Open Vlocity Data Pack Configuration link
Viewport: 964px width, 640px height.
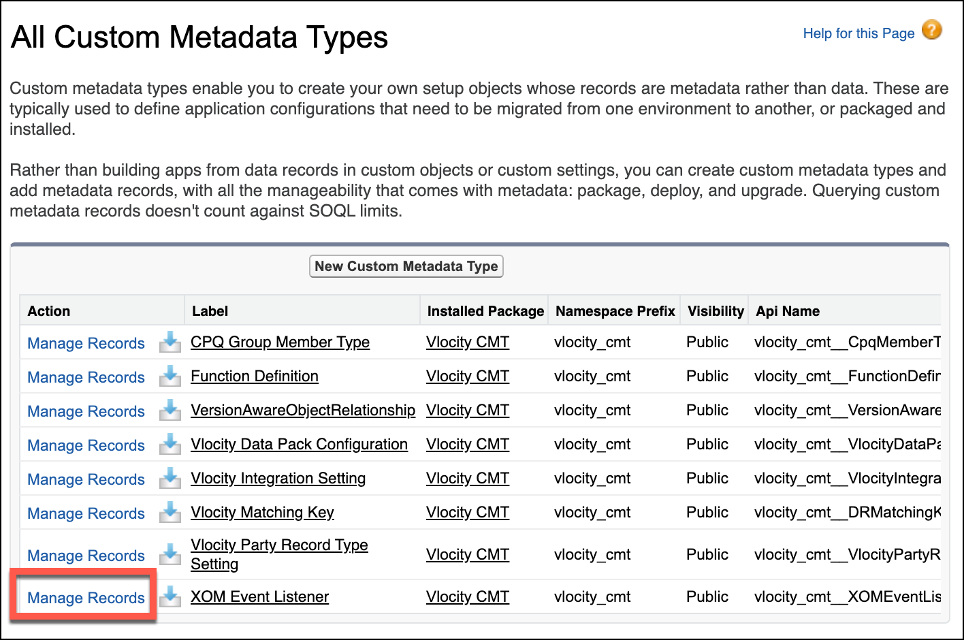299,444
